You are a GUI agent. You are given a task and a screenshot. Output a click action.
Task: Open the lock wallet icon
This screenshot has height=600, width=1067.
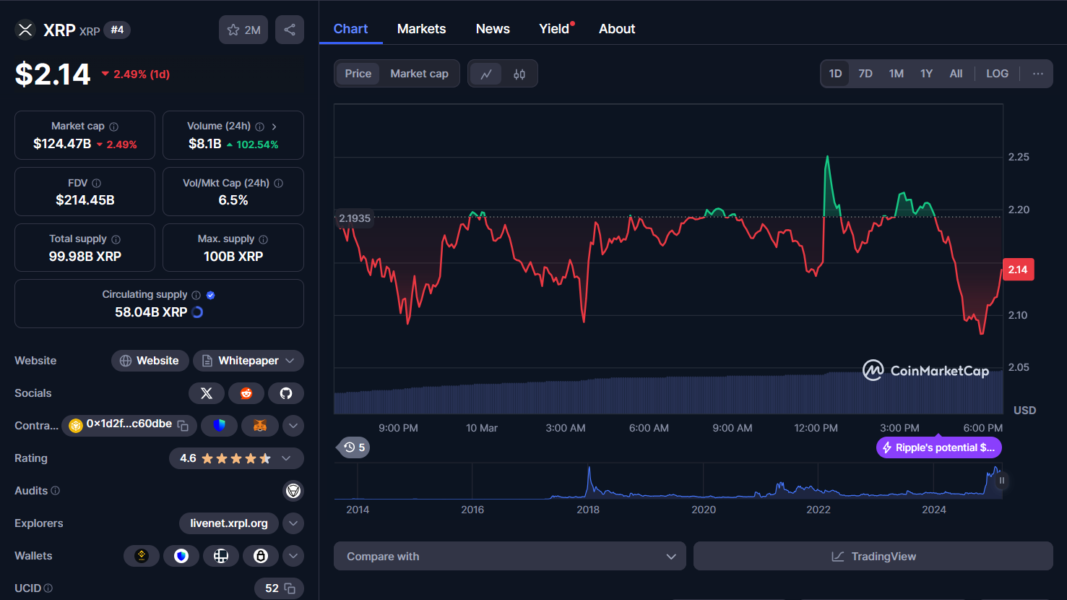point(261,556)
